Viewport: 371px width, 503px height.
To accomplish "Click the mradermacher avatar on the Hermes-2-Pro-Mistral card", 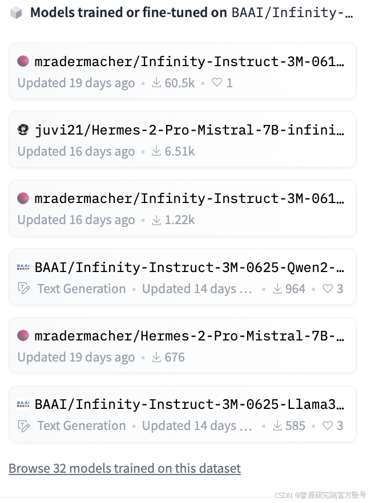I will click(23, 335).
